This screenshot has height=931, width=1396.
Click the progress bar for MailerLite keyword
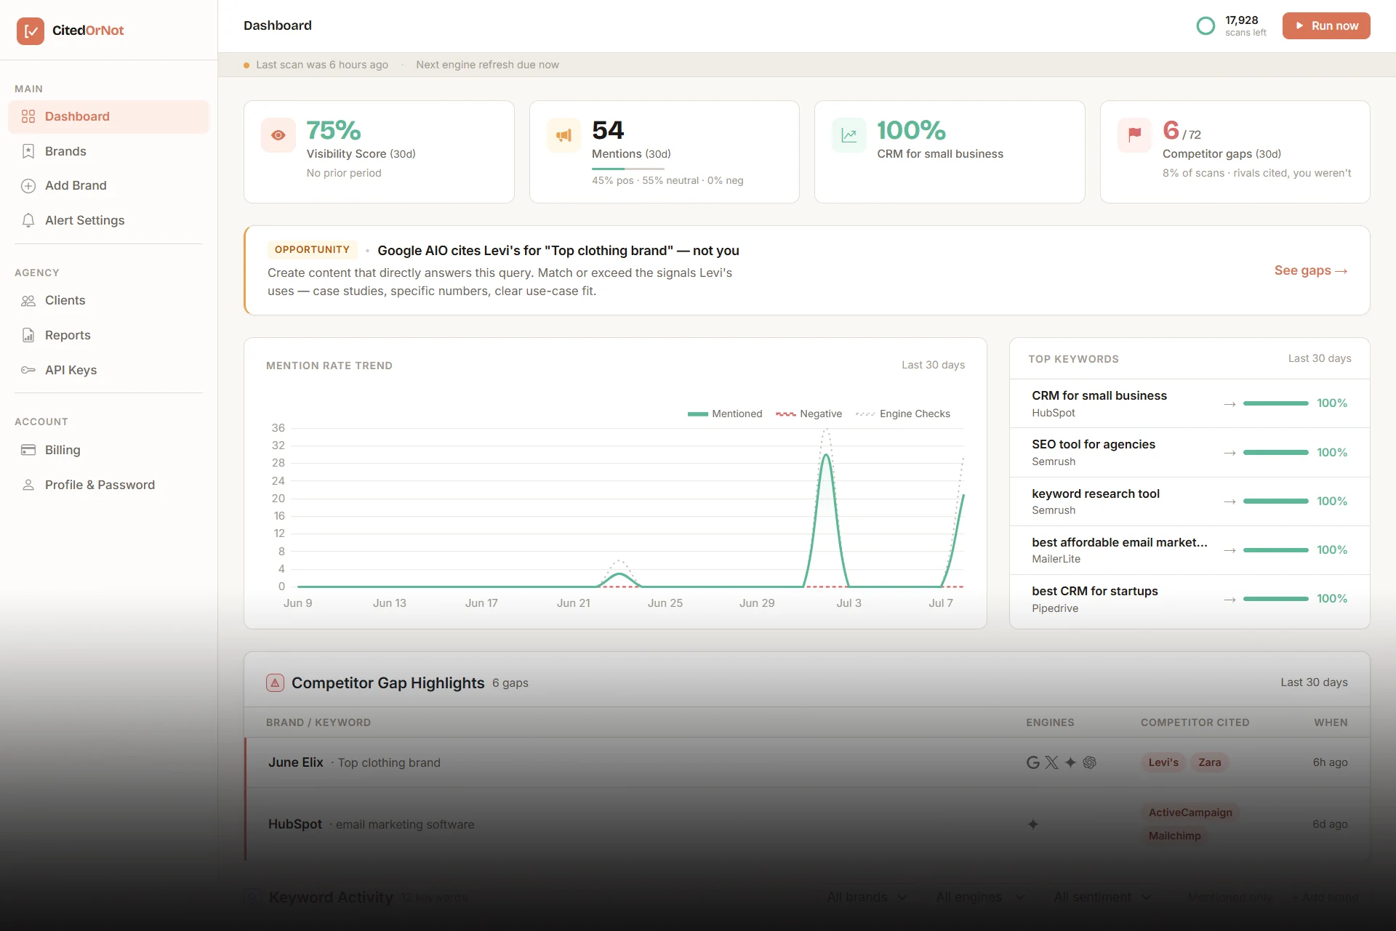point(1275,550)
